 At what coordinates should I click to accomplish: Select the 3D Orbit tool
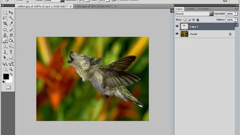11,64
